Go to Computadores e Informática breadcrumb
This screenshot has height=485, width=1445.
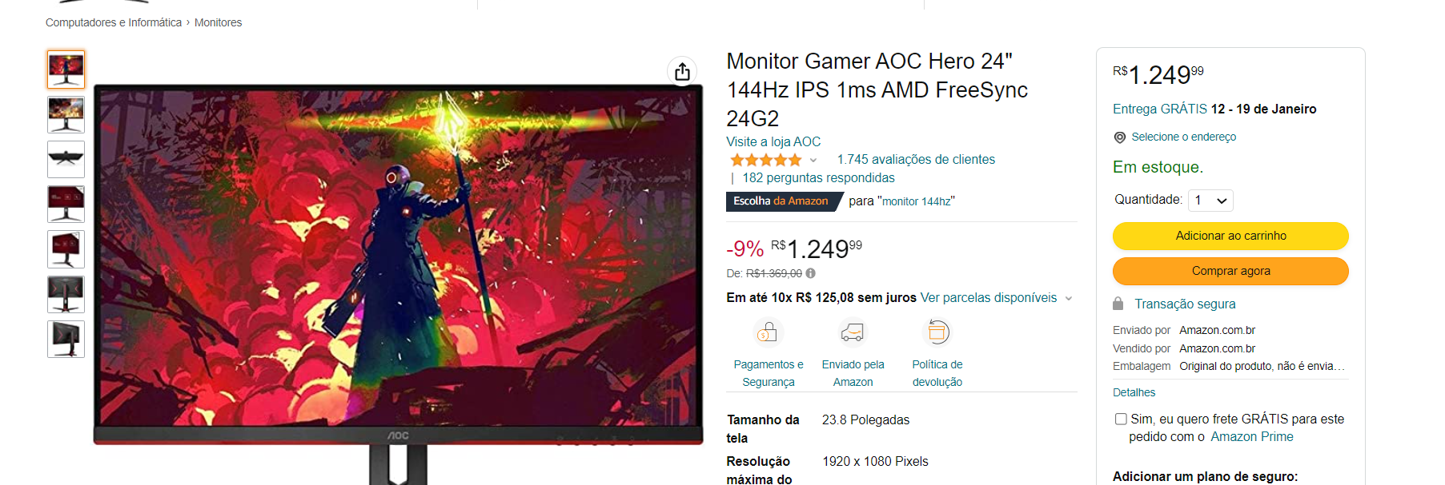pyautogui.click(x=114, y=22)
